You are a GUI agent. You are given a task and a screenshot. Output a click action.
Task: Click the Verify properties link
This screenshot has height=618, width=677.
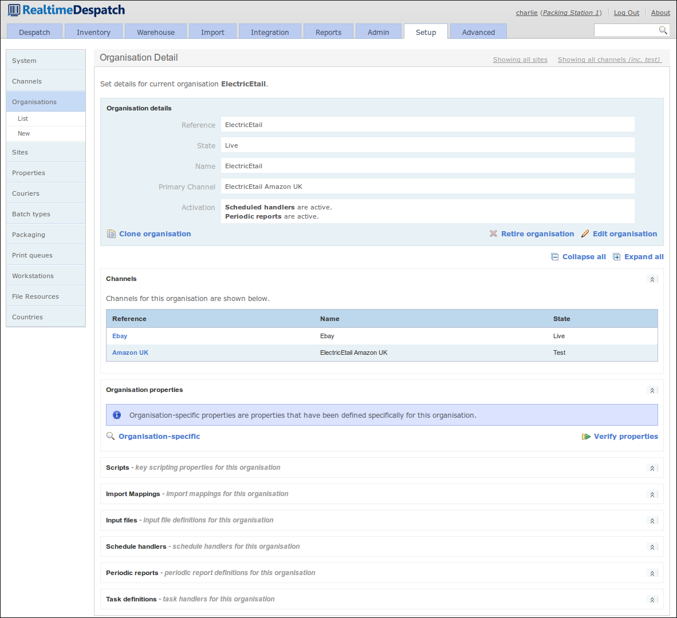[626, 437]
